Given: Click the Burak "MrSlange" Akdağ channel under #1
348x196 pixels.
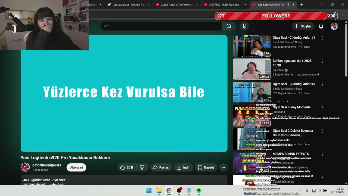Looking at the screenshot, I should coord(287,42).
